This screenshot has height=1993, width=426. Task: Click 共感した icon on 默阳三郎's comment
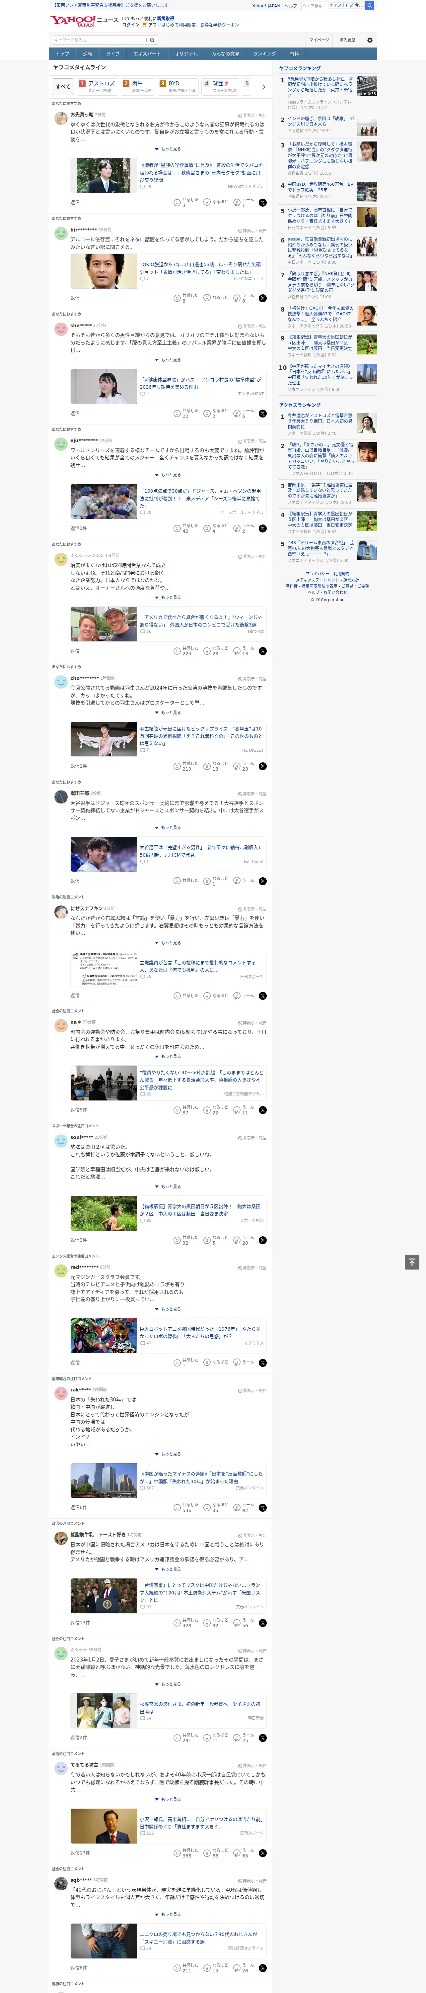coord(177,881)
